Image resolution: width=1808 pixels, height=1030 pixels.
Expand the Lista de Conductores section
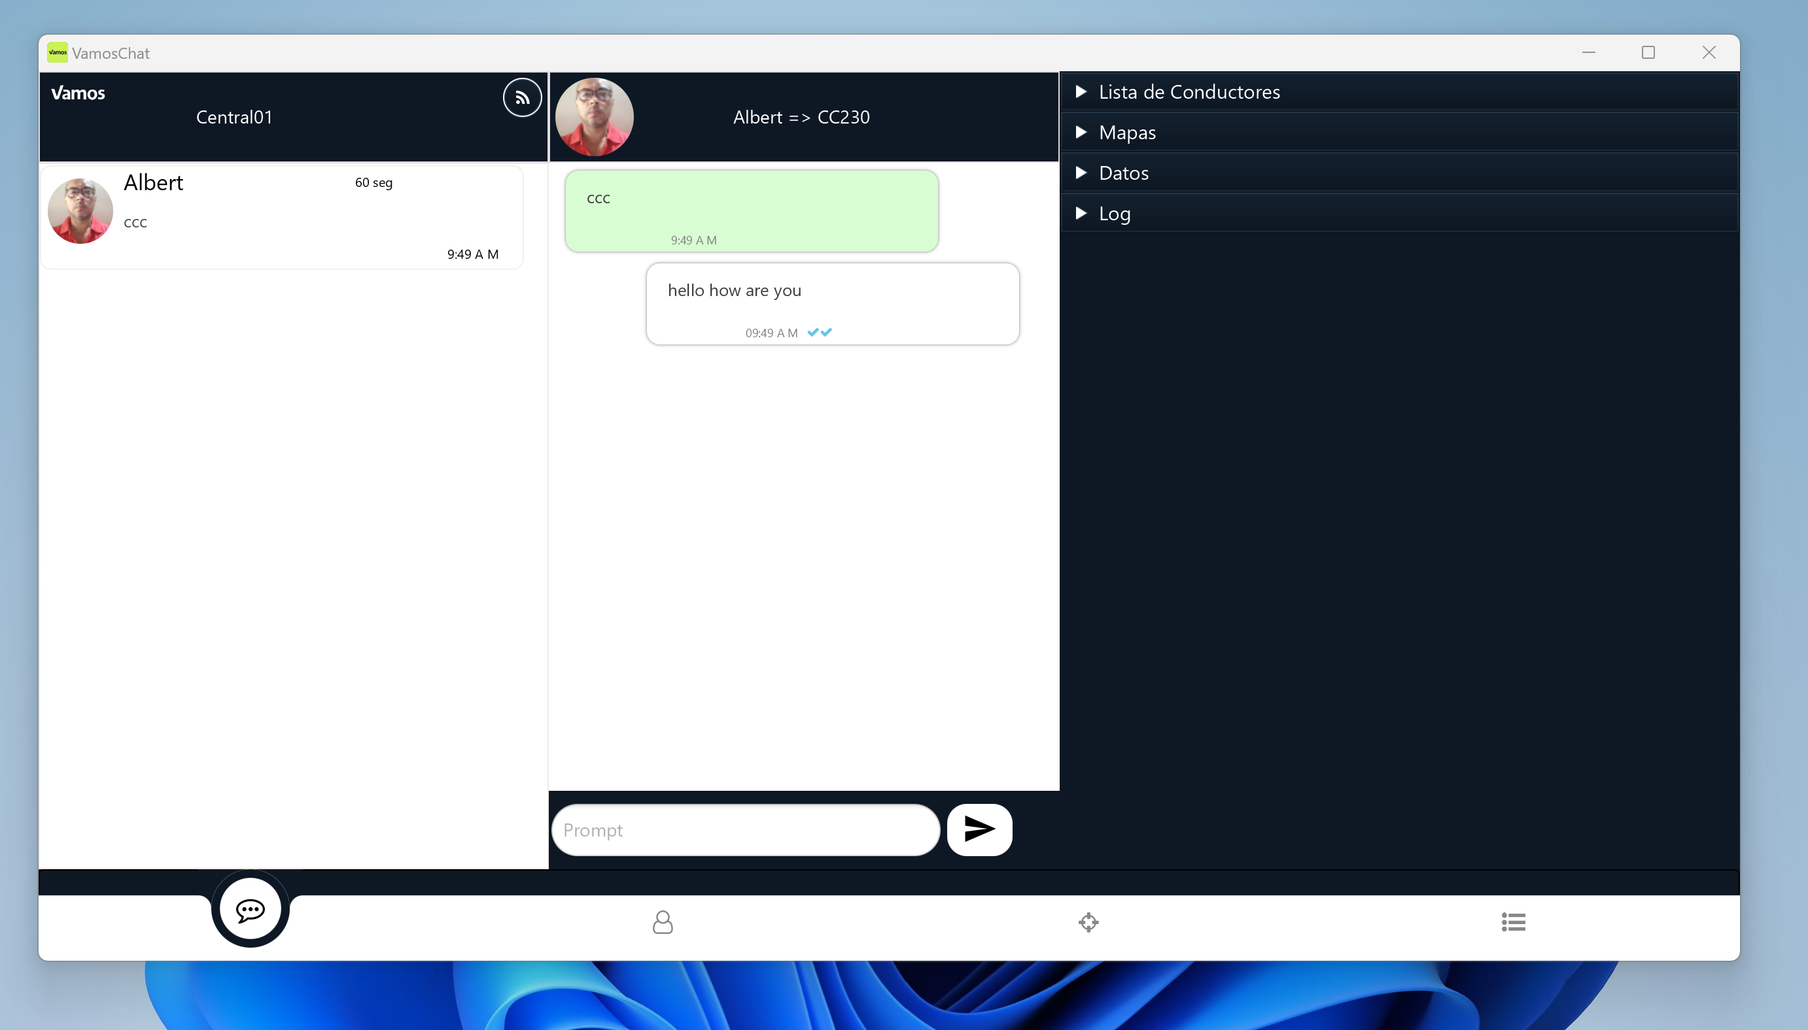click(x=1189, y=92)
